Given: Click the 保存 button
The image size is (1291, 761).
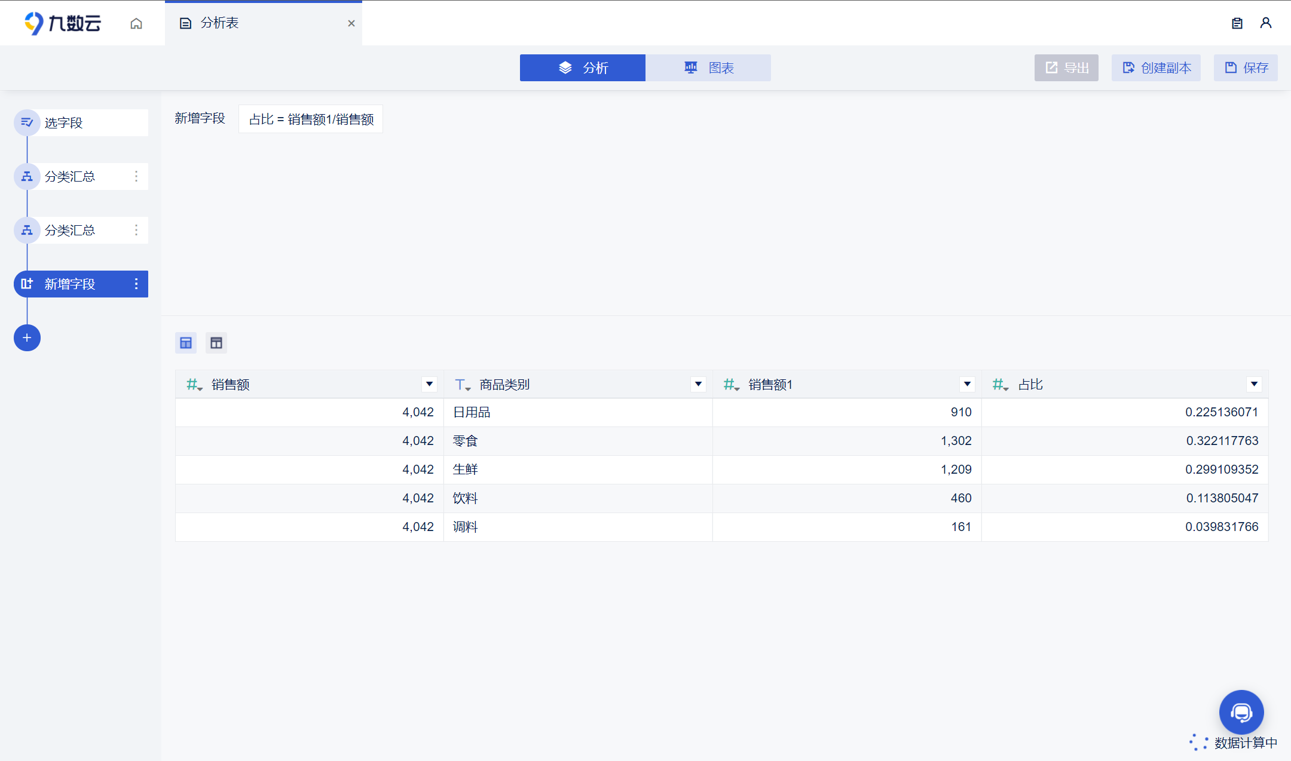Looking at the screenshot, I should pos(1246,68).
